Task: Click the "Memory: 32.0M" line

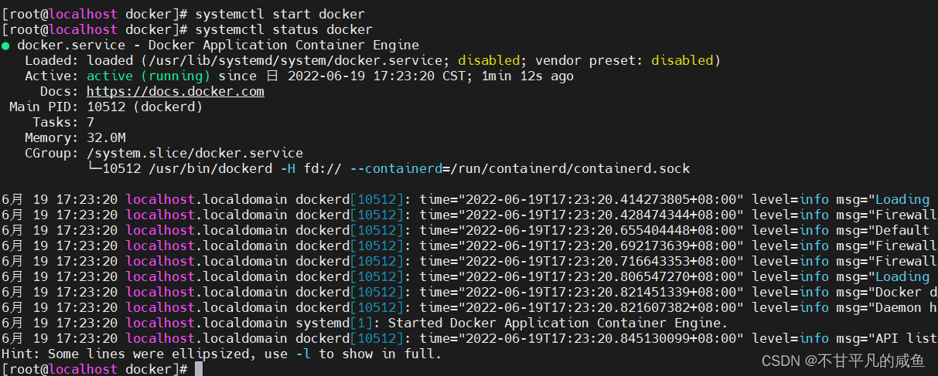Action: click(75, 137)
